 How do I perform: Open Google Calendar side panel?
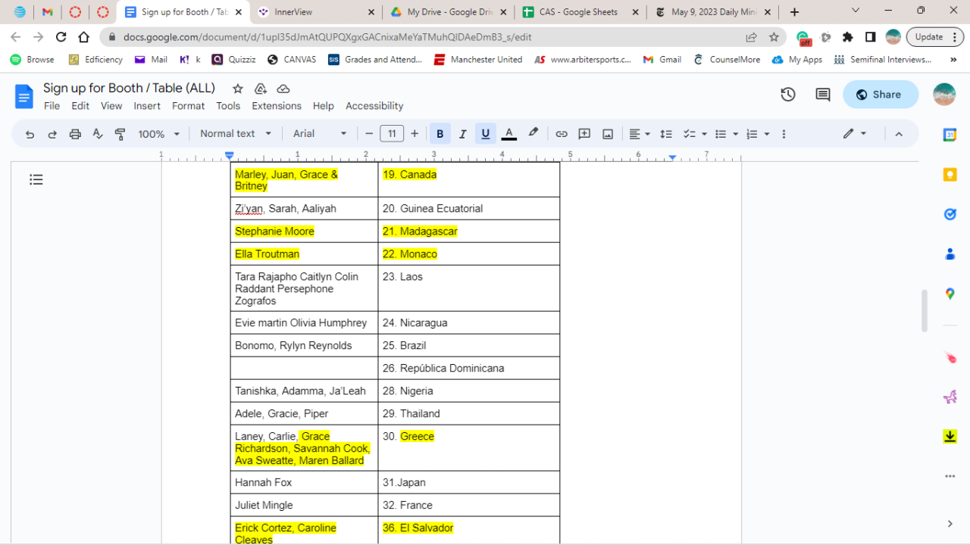click(x=950, y=135)
